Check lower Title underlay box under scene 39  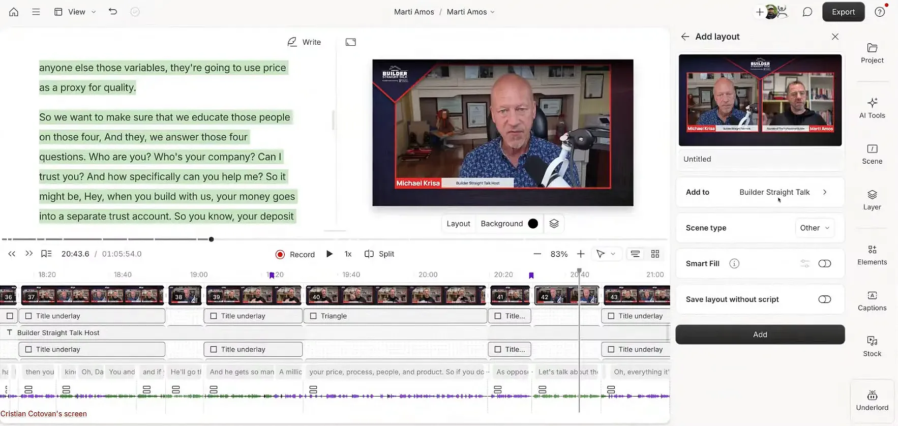(x=214, y=349)
